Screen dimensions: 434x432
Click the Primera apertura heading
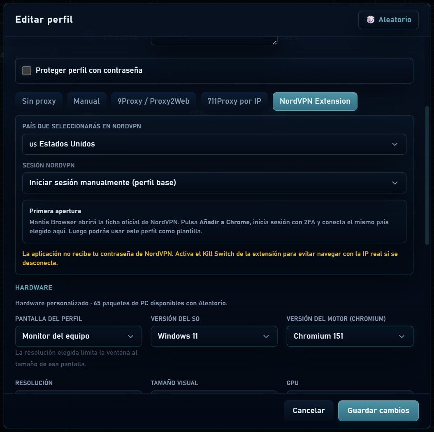56,211
